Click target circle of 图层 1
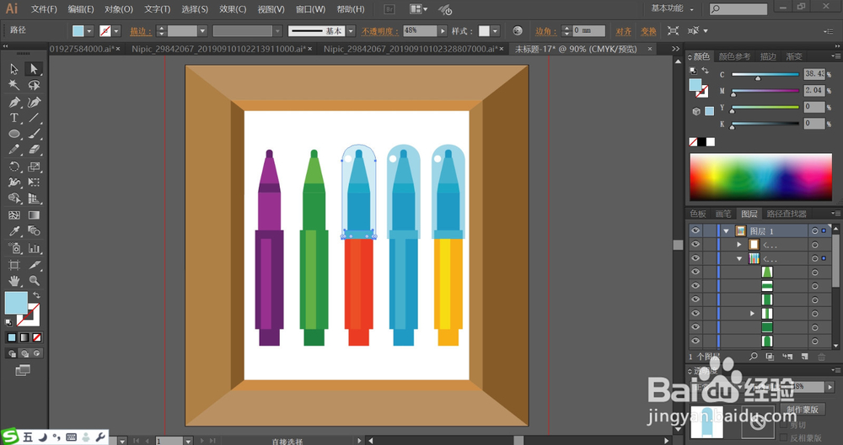Screen dimensions: 843x445 (x=815, y=230)
